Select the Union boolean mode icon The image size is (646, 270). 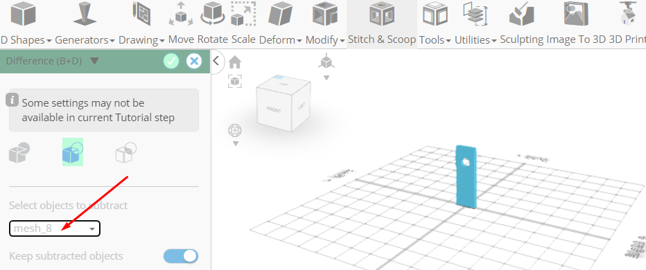[x=19, y=152]
